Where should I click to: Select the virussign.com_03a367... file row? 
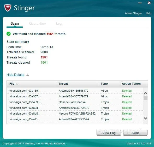pyautogui.click(x=75, y=96)
